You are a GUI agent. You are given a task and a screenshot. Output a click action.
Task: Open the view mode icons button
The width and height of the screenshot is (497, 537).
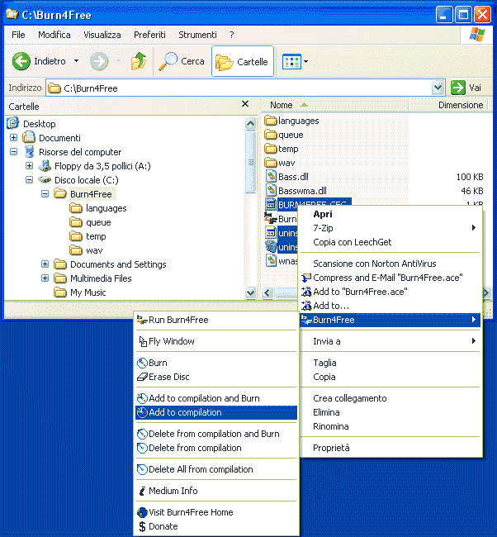pos(291,62)
